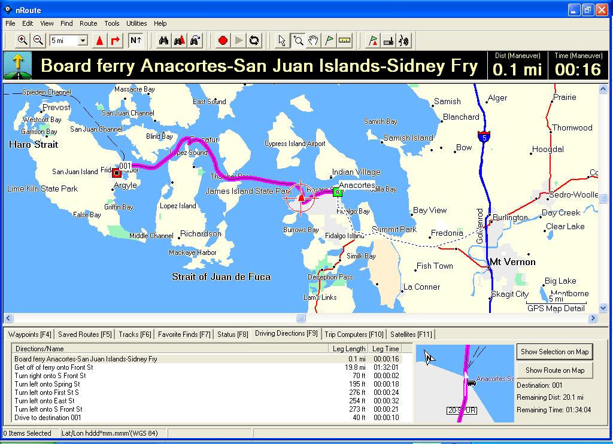Click the Directions/Name column header
The width and height of the screenshot is (613, 444).
pos(170,349)
